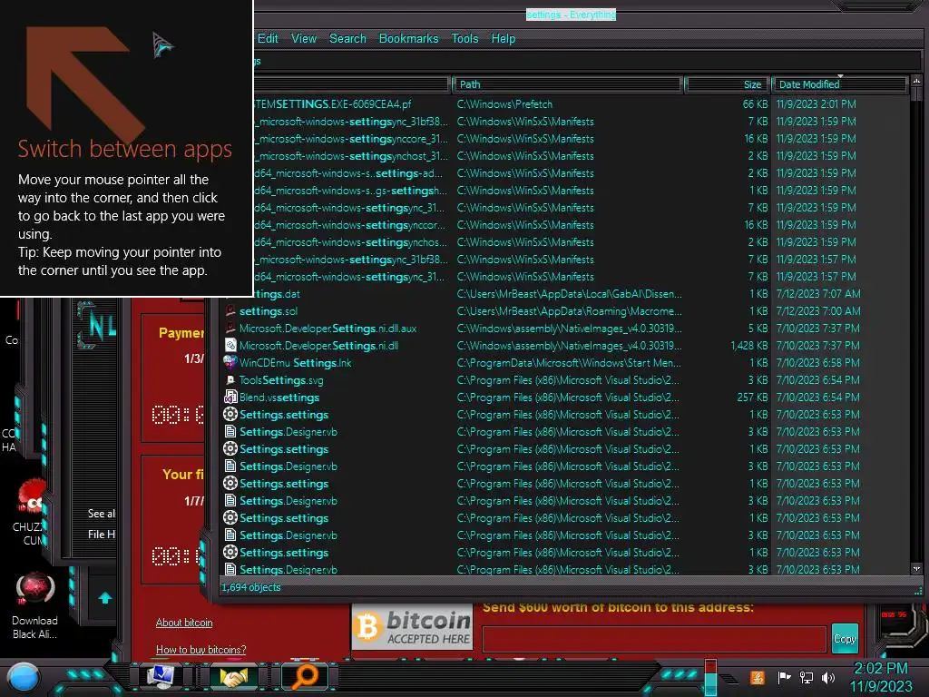Click the C:\Windows\Prefetch path cell
The height and width of the screenshot is (697, 929).
click(504, 104)
